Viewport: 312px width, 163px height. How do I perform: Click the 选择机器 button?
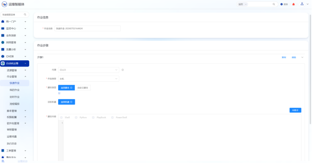66,102
